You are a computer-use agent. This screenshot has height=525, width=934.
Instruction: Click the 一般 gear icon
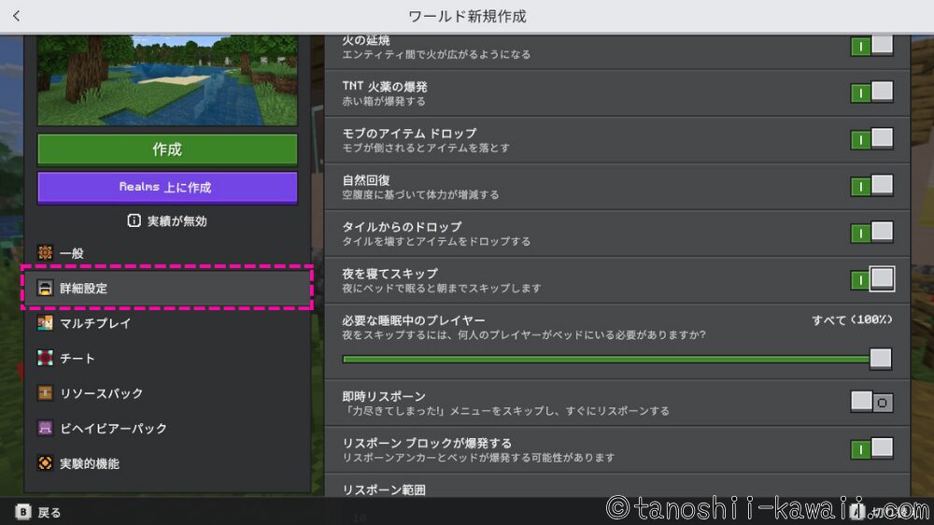coord(45,252)
